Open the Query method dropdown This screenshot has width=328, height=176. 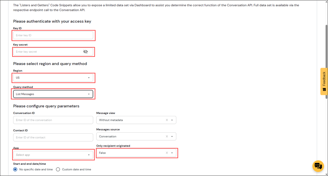click(89, 94)
